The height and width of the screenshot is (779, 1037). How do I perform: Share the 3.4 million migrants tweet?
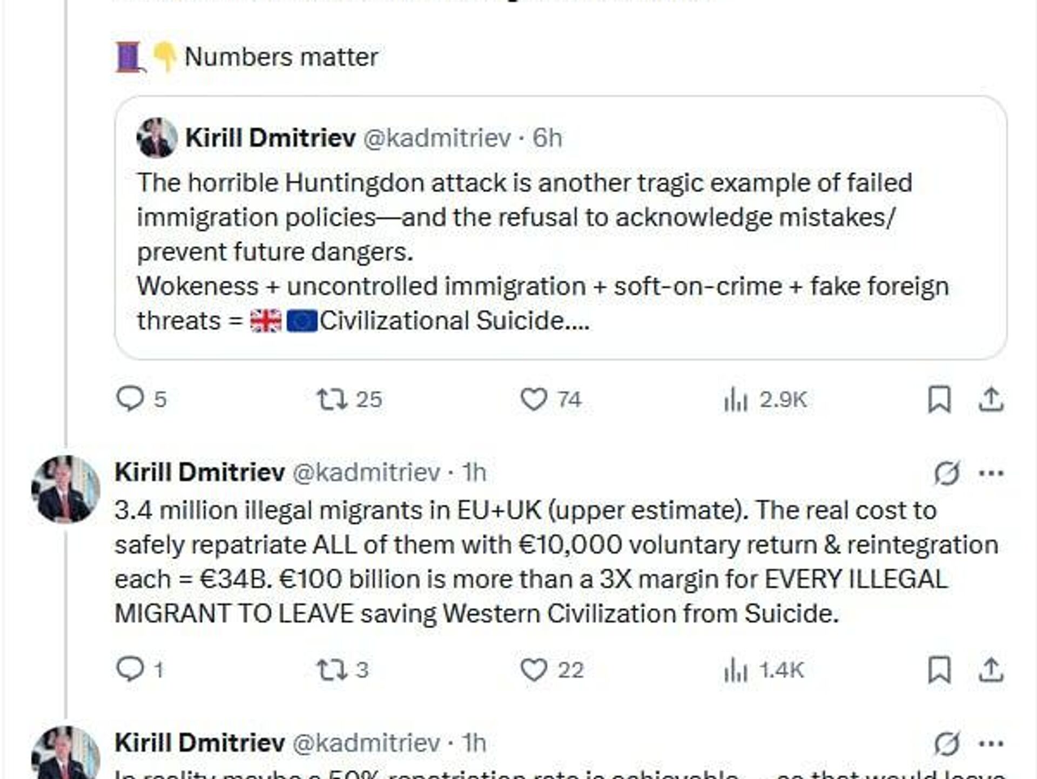[991, 670]
